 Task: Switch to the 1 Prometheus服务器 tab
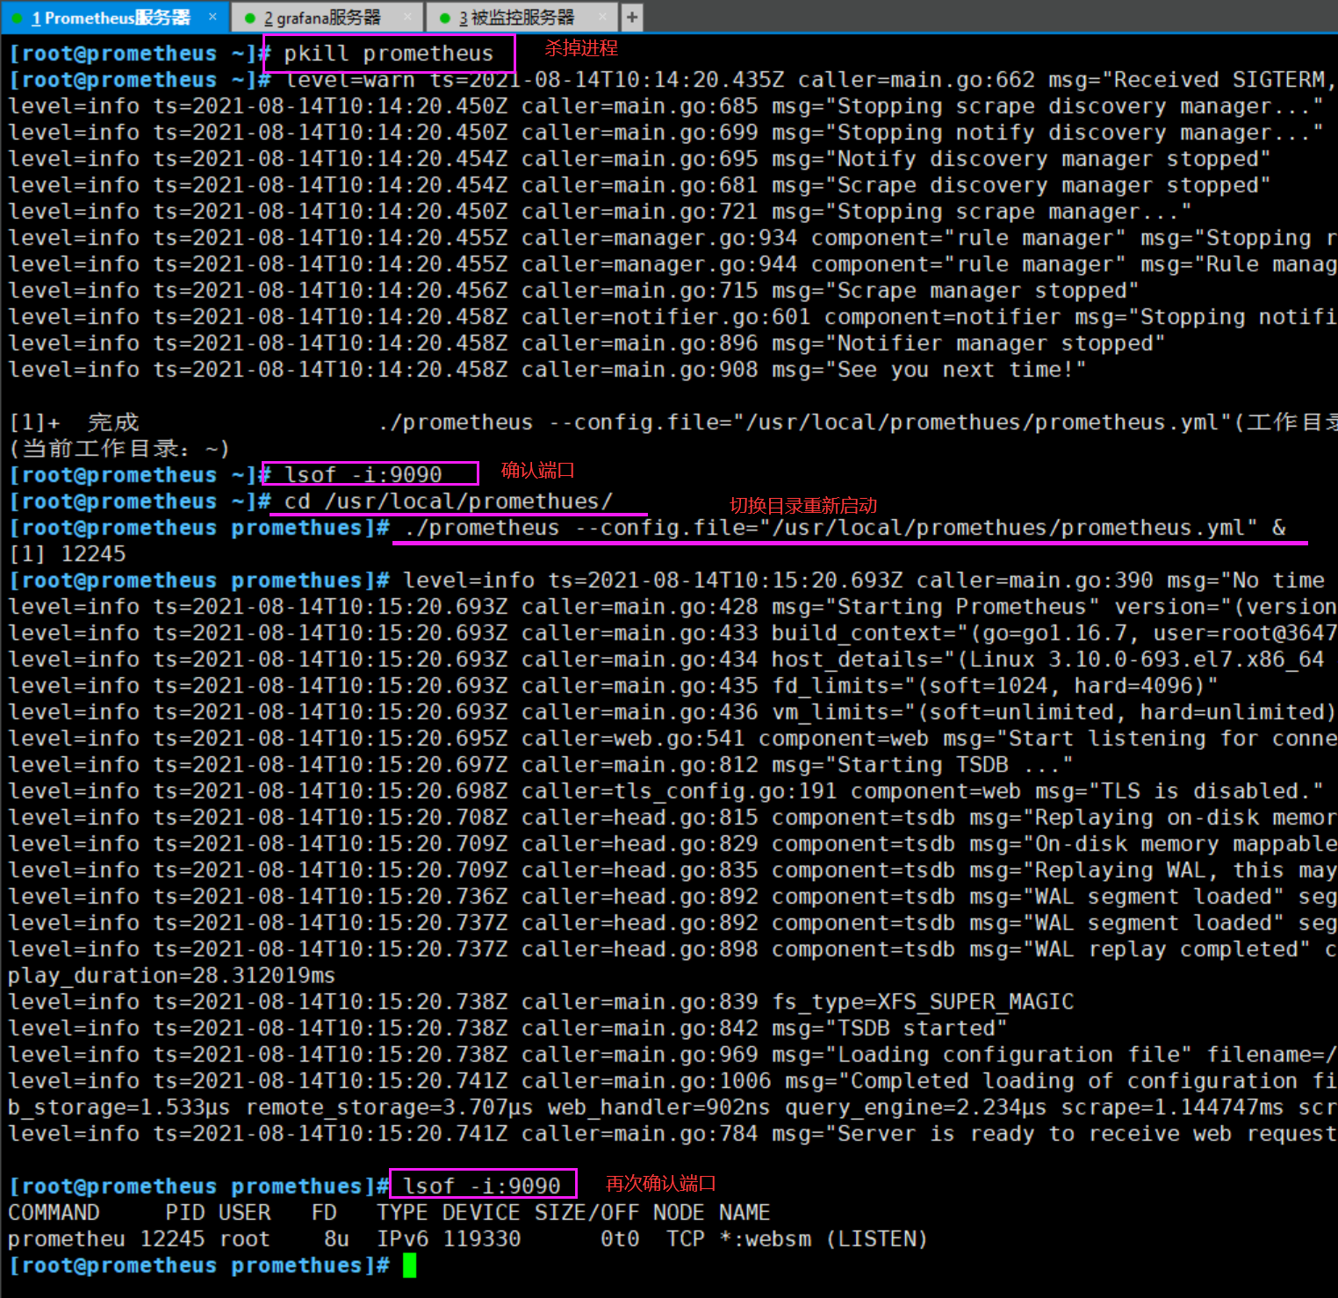(x=114, y=18)
